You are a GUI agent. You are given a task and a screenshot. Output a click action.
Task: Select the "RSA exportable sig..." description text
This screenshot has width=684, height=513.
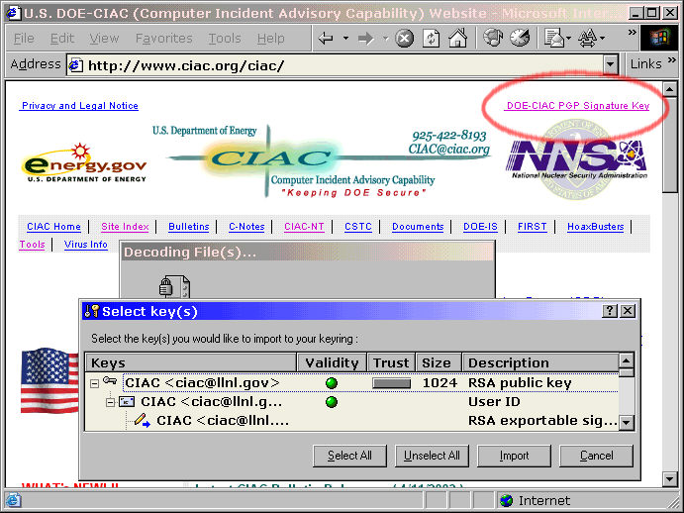(x=542, y=421)
